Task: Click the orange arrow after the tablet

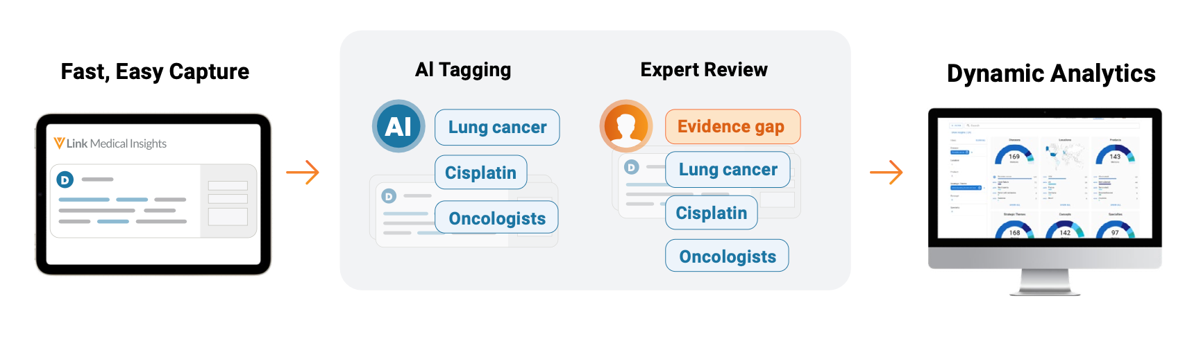Action: [x=303, y=172]
